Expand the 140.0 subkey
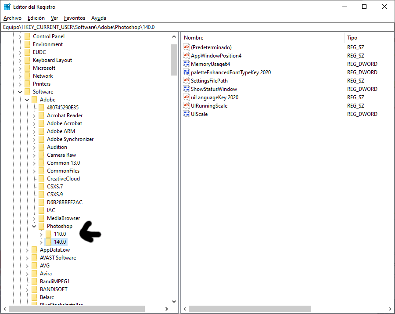395x314 pixels. pyautogui.click(x=41, y=242)
